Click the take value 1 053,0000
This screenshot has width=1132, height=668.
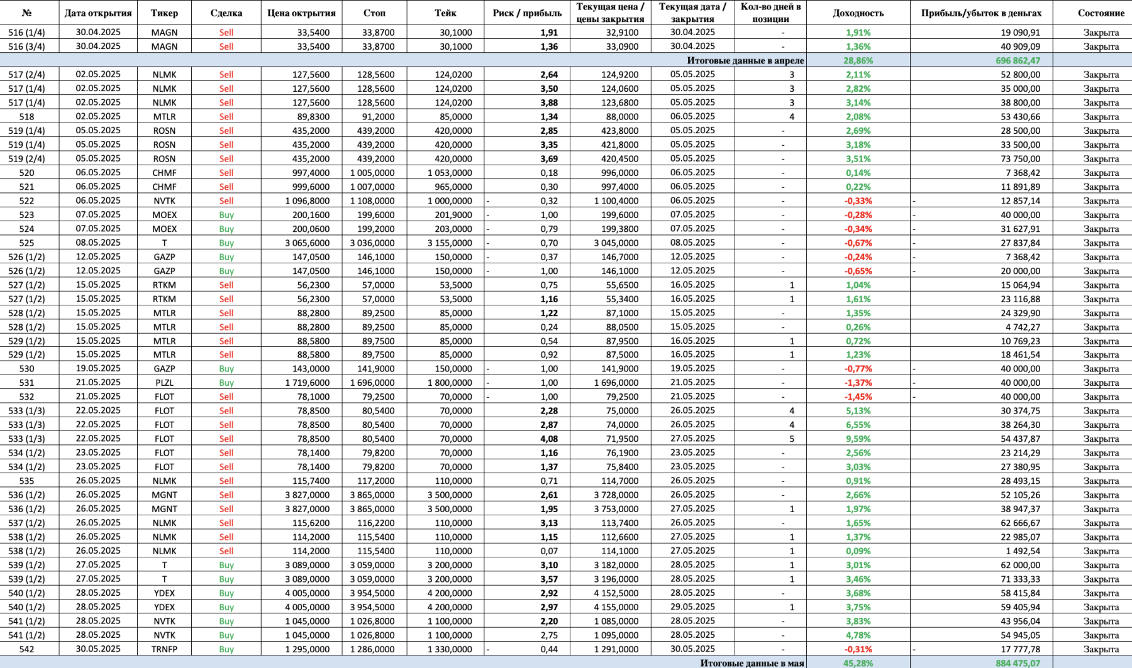coord(445,173)
